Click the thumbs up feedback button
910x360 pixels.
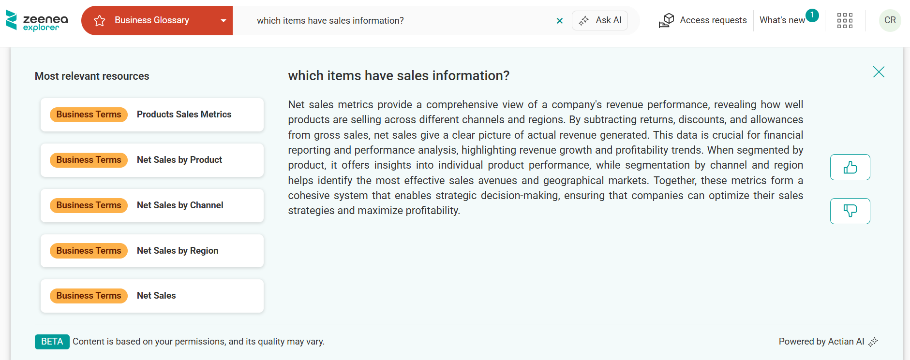click(x=850, y=167)
